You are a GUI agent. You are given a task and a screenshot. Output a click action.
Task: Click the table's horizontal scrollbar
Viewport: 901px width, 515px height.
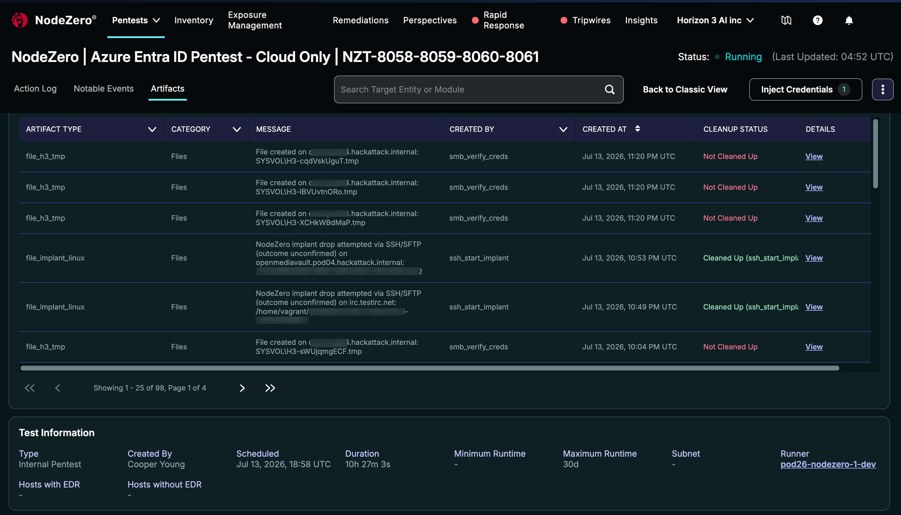click(430, 368)
